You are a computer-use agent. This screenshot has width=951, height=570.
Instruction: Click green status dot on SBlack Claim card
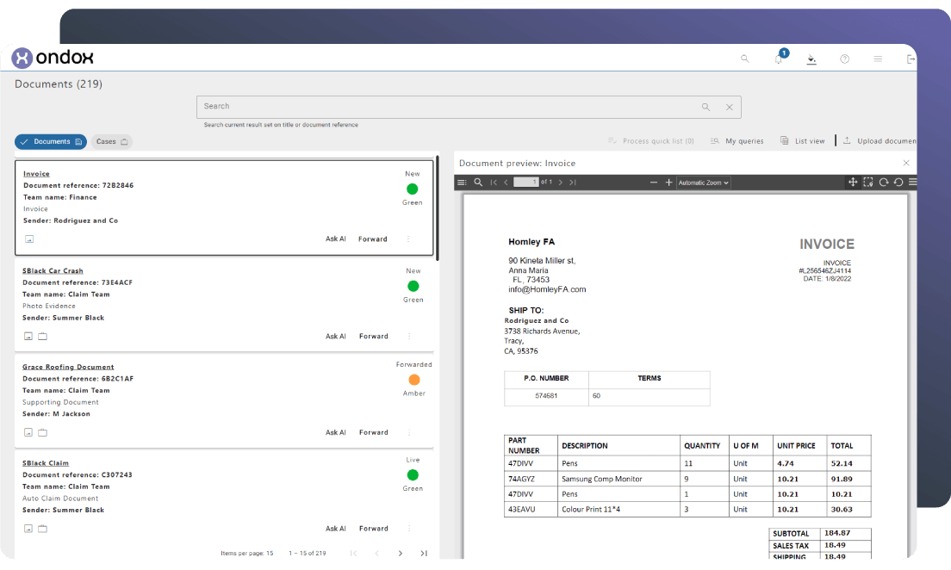click(x=413, y=474)
